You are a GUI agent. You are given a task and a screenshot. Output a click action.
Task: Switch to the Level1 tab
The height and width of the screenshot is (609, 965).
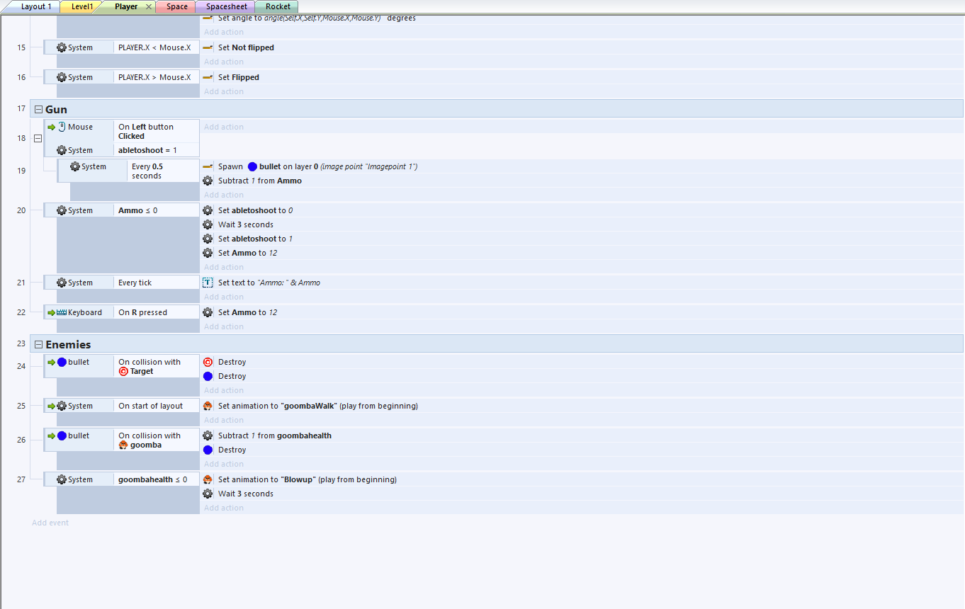[82, 6]
